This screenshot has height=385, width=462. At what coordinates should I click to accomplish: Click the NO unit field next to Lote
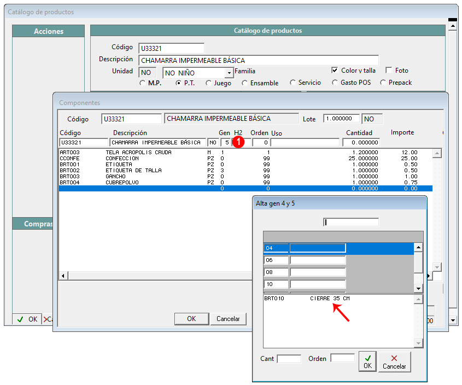click(x=372, y=119)
